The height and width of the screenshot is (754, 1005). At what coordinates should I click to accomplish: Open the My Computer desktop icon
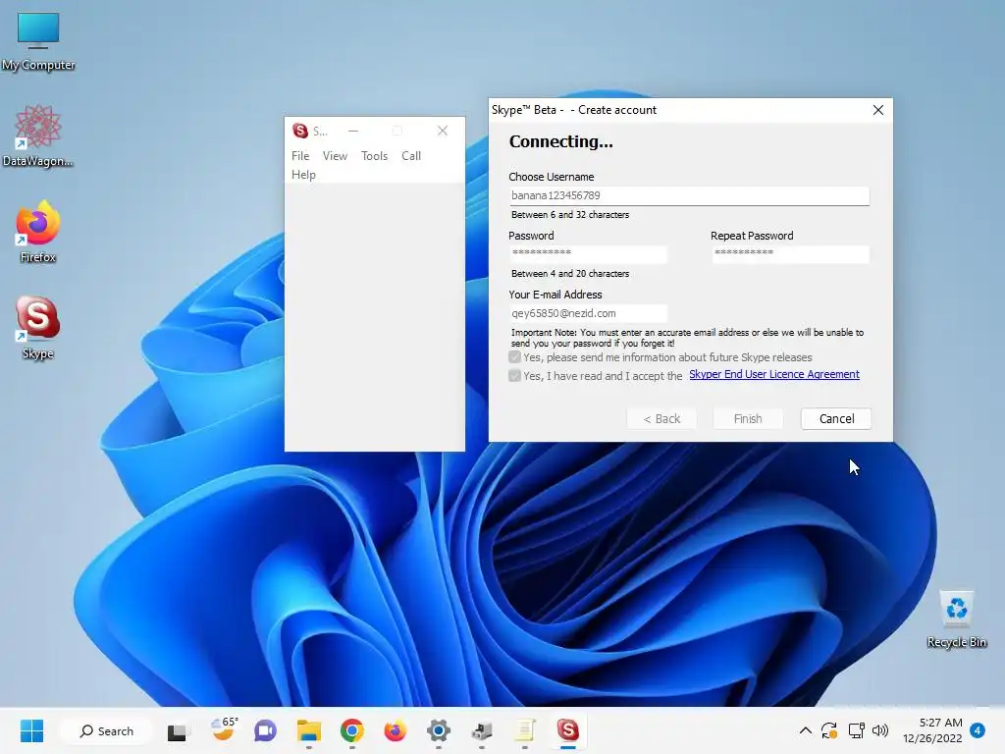click(38, 41)
